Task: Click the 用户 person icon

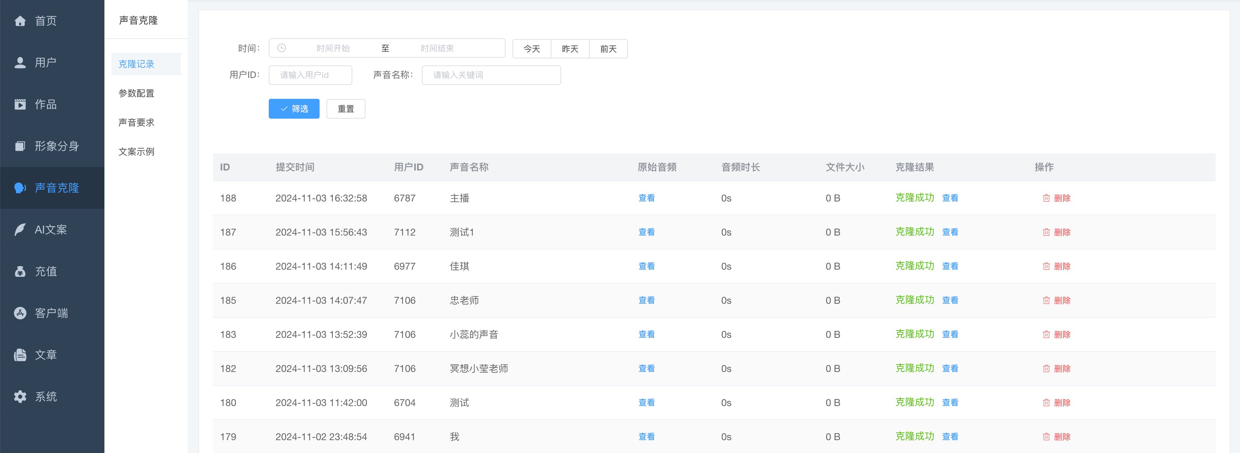Action: point(20,63)
